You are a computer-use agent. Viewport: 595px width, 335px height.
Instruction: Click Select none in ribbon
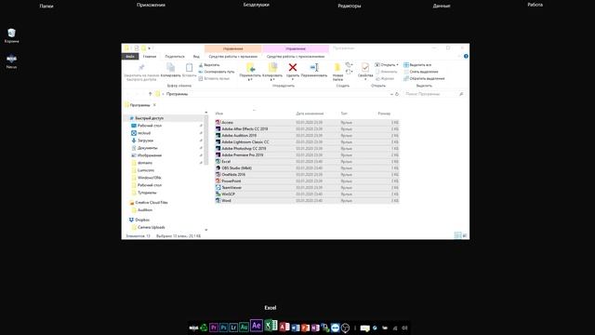tap(421, 72)
